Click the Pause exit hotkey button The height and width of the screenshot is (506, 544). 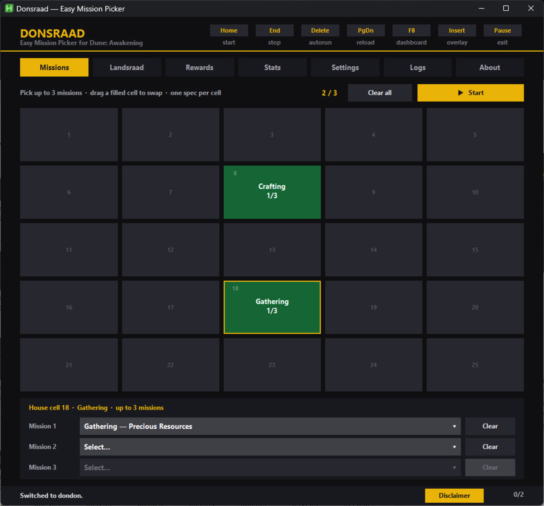tap(502, 30)
